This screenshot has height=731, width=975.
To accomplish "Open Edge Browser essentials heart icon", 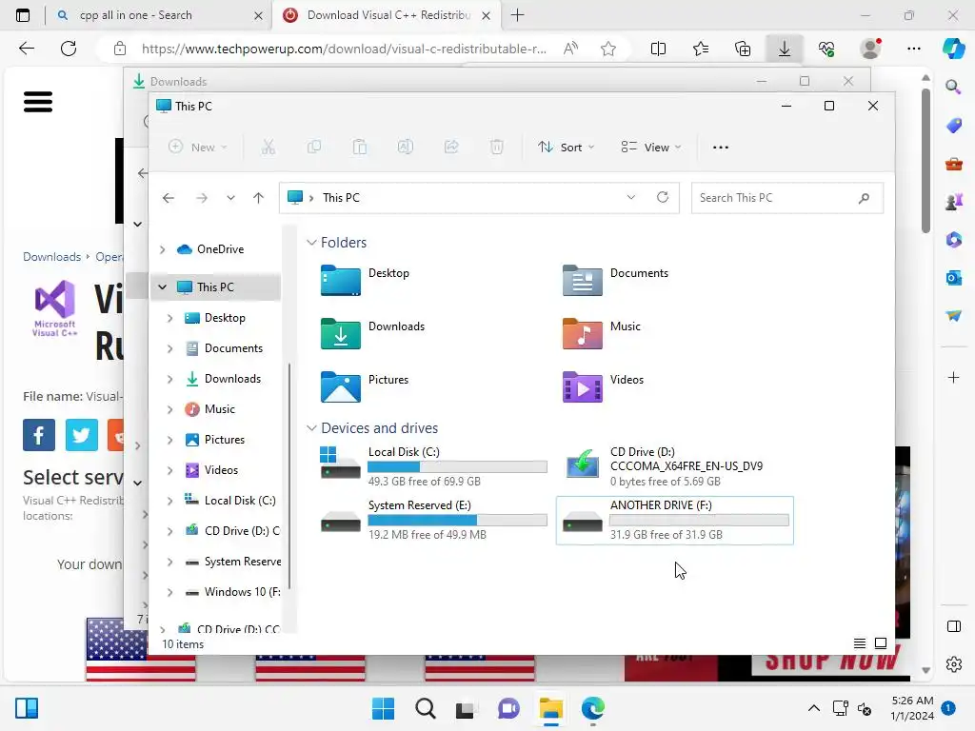I will [x=826, y=49].
